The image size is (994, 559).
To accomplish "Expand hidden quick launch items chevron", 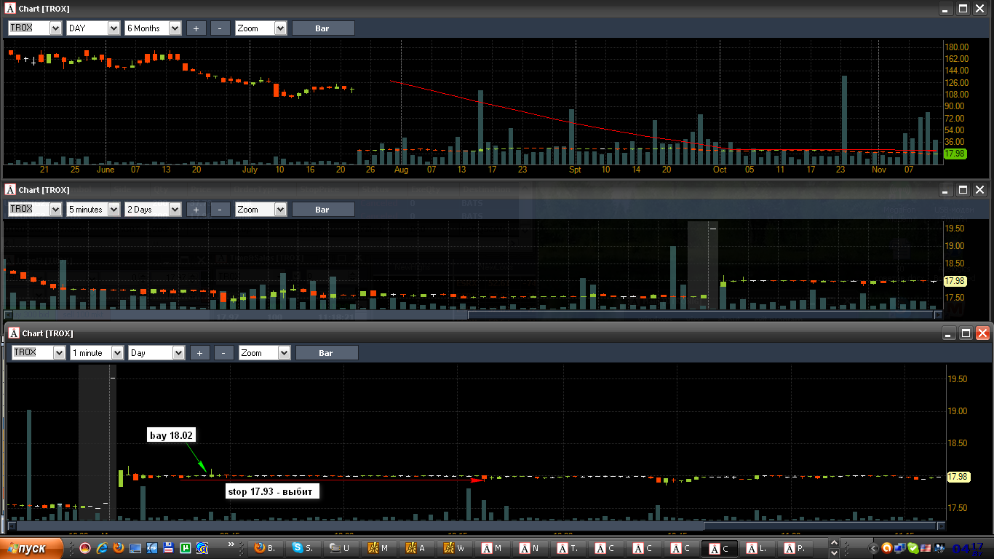I will pyautogui.click(x=231, y=544).
